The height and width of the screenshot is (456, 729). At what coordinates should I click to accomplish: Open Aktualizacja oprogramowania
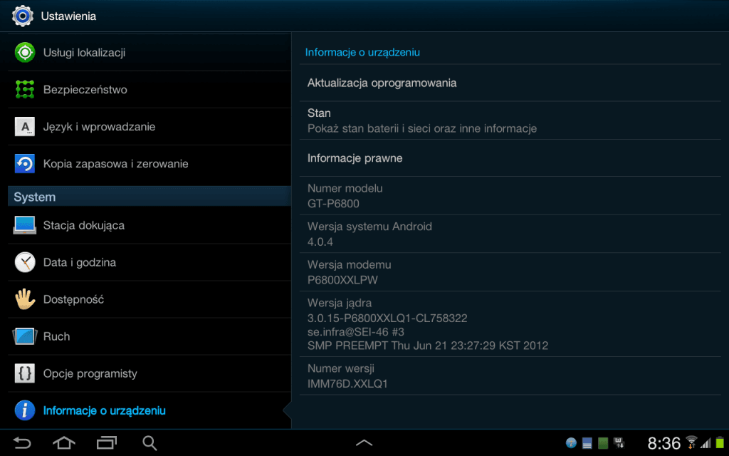510,83
